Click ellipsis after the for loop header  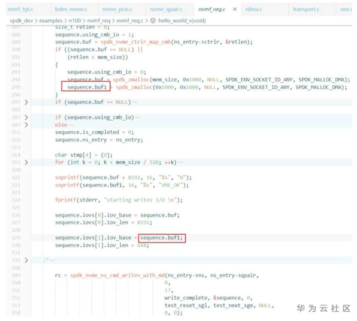(180, 162)
